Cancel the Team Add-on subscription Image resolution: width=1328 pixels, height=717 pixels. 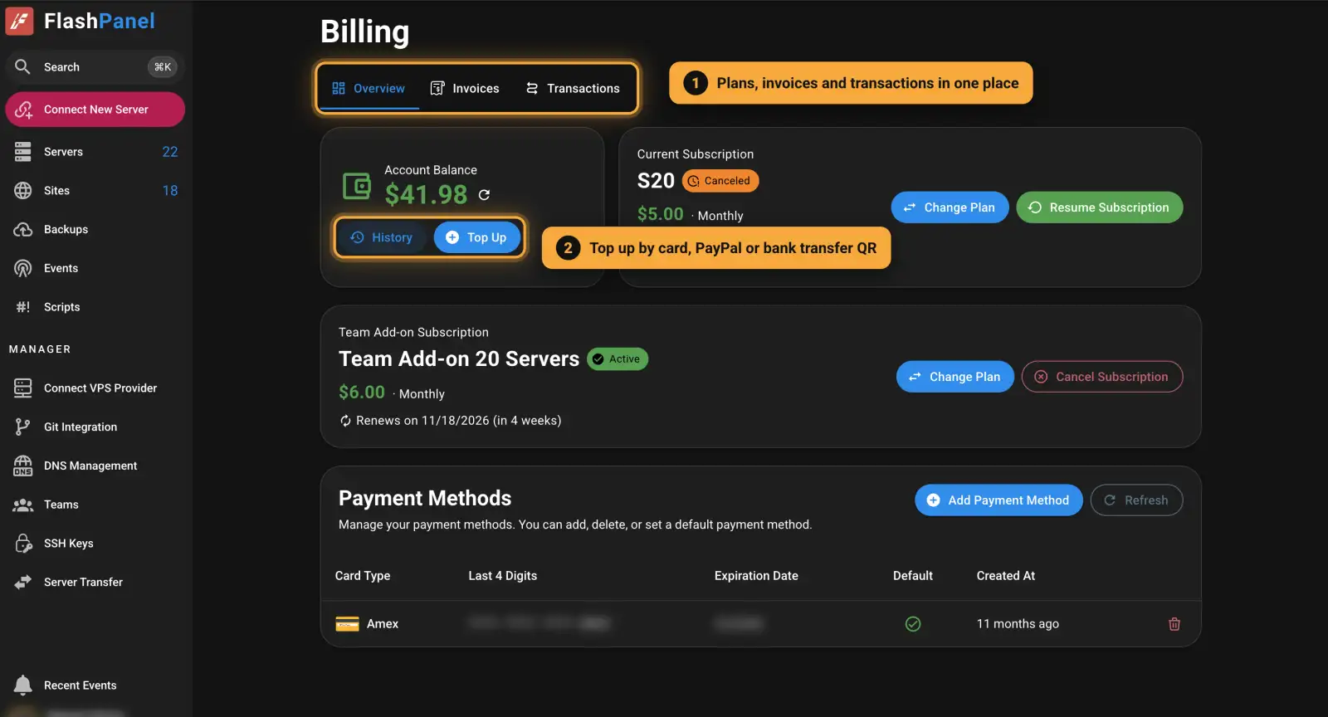(1101, 377)
